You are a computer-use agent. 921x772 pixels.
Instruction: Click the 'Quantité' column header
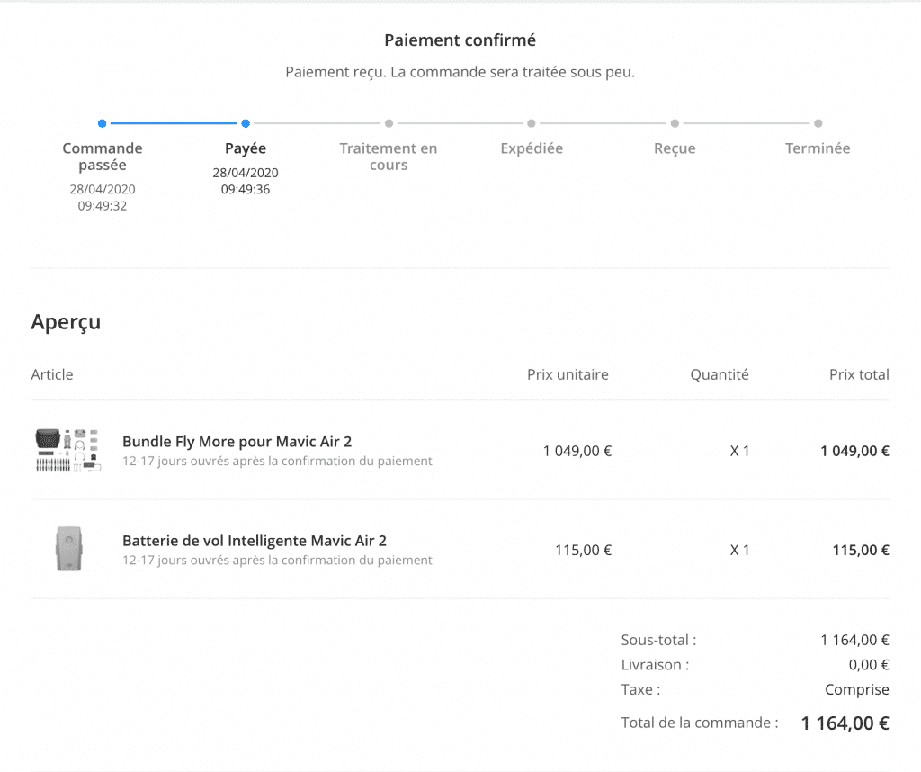(x=720, y=374)
